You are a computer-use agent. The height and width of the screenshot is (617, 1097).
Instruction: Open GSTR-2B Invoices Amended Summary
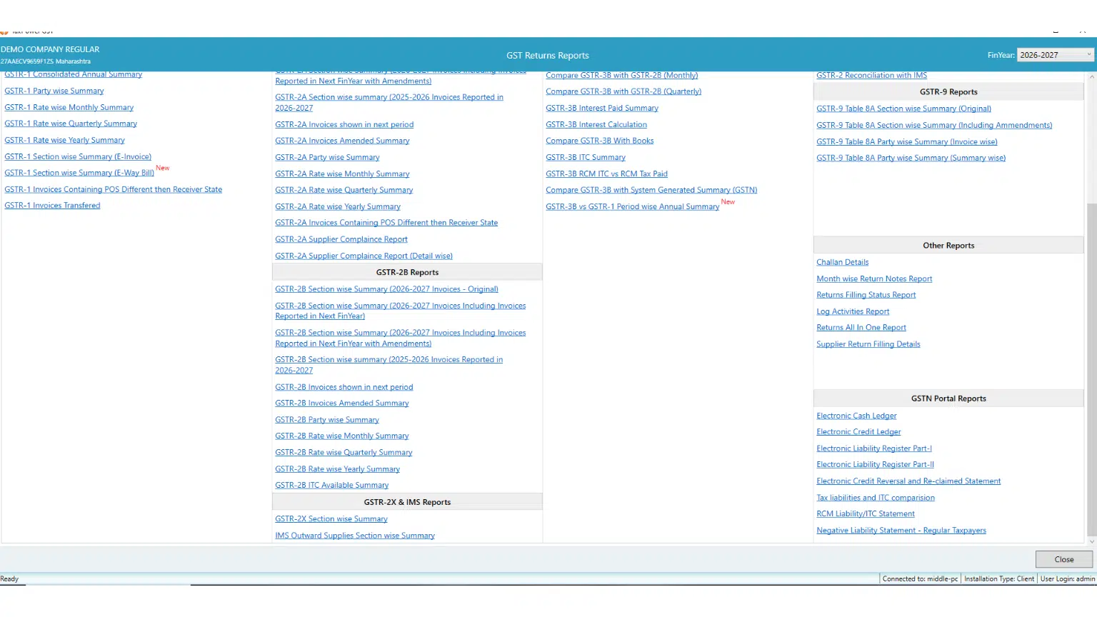click(x=342, y=403)
